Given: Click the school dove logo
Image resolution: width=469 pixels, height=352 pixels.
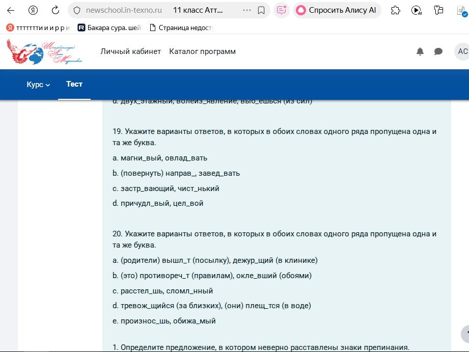Looking at the screenshot, I should coord(44,52).
